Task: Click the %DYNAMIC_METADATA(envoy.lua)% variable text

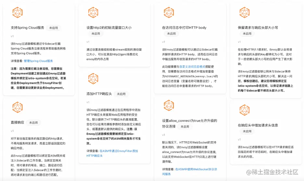Action: [190, 76]
